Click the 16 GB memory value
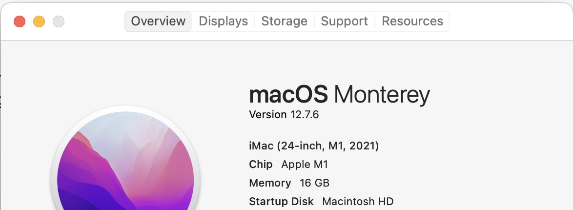The image size is (573, 210). coord(315,183)
